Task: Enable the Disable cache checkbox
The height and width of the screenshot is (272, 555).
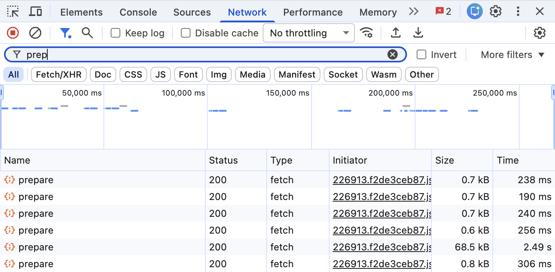Action: point(186,33)
